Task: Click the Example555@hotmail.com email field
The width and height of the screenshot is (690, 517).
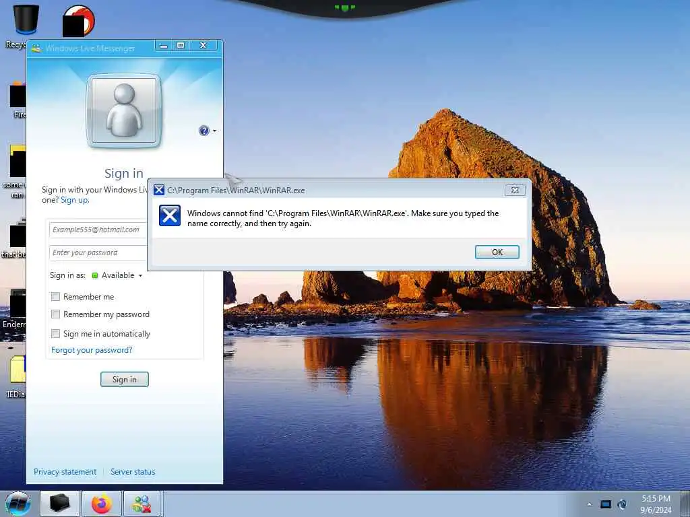Action: click(98, 230)
